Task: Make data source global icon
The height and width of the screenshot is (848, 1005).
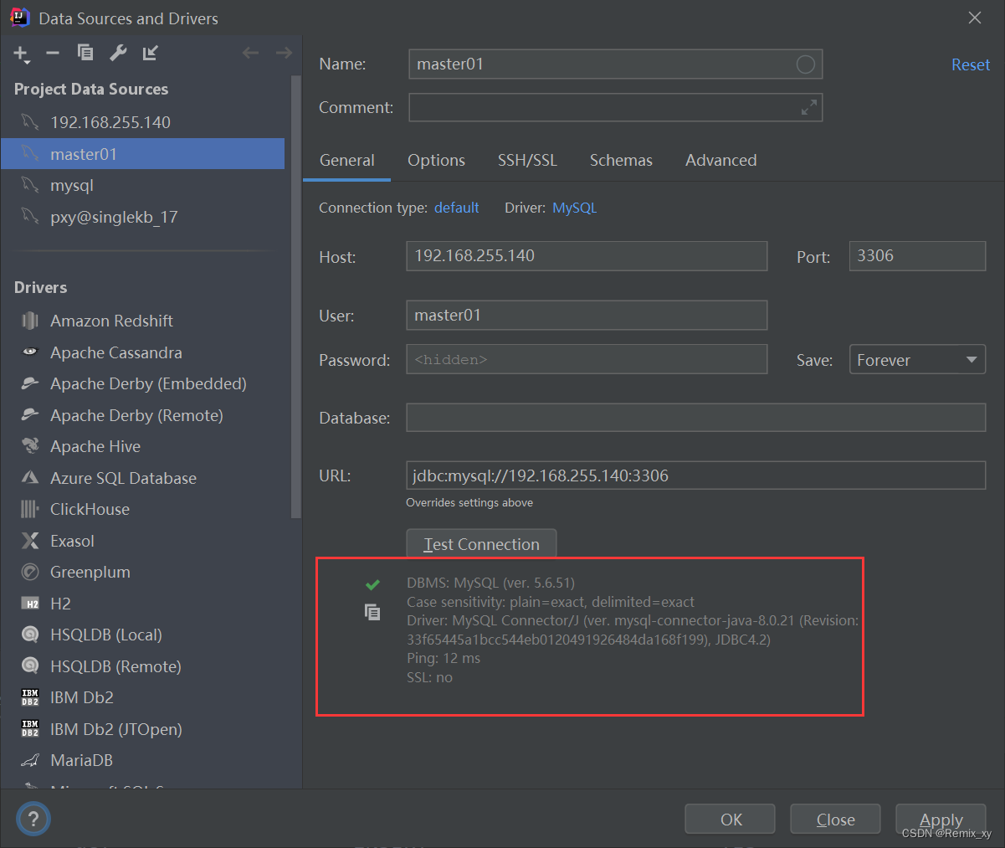Action: (150, 53)
